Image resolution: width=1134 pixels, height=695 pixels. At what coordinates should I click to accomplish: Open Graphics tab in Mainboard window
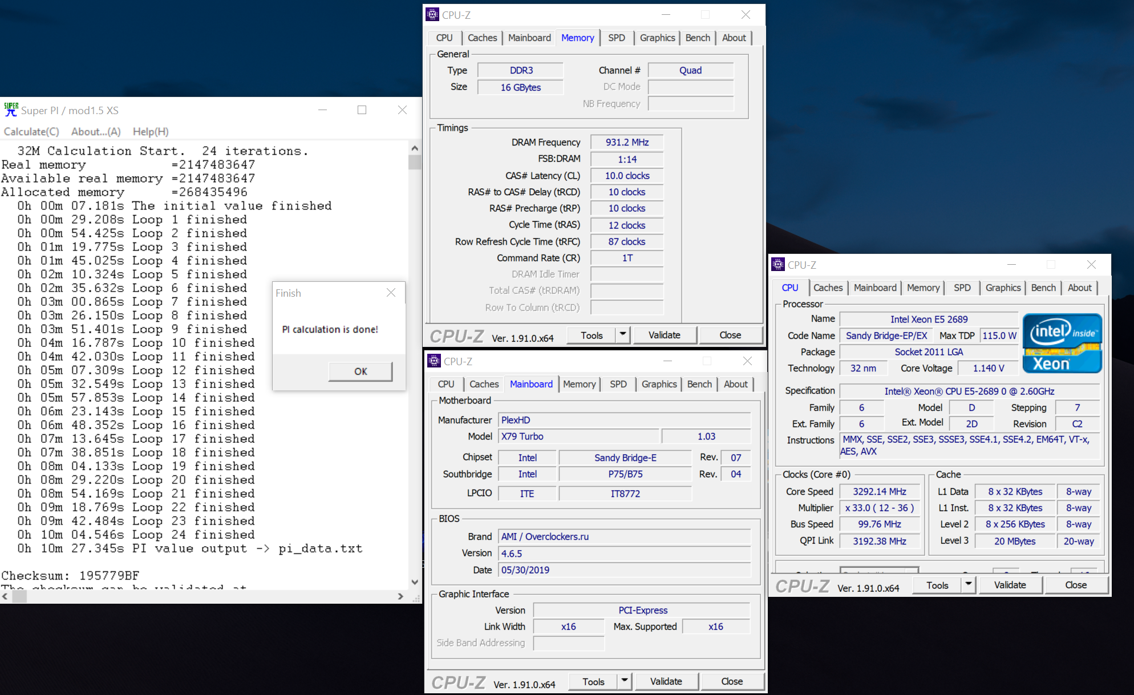click(659, 384)
